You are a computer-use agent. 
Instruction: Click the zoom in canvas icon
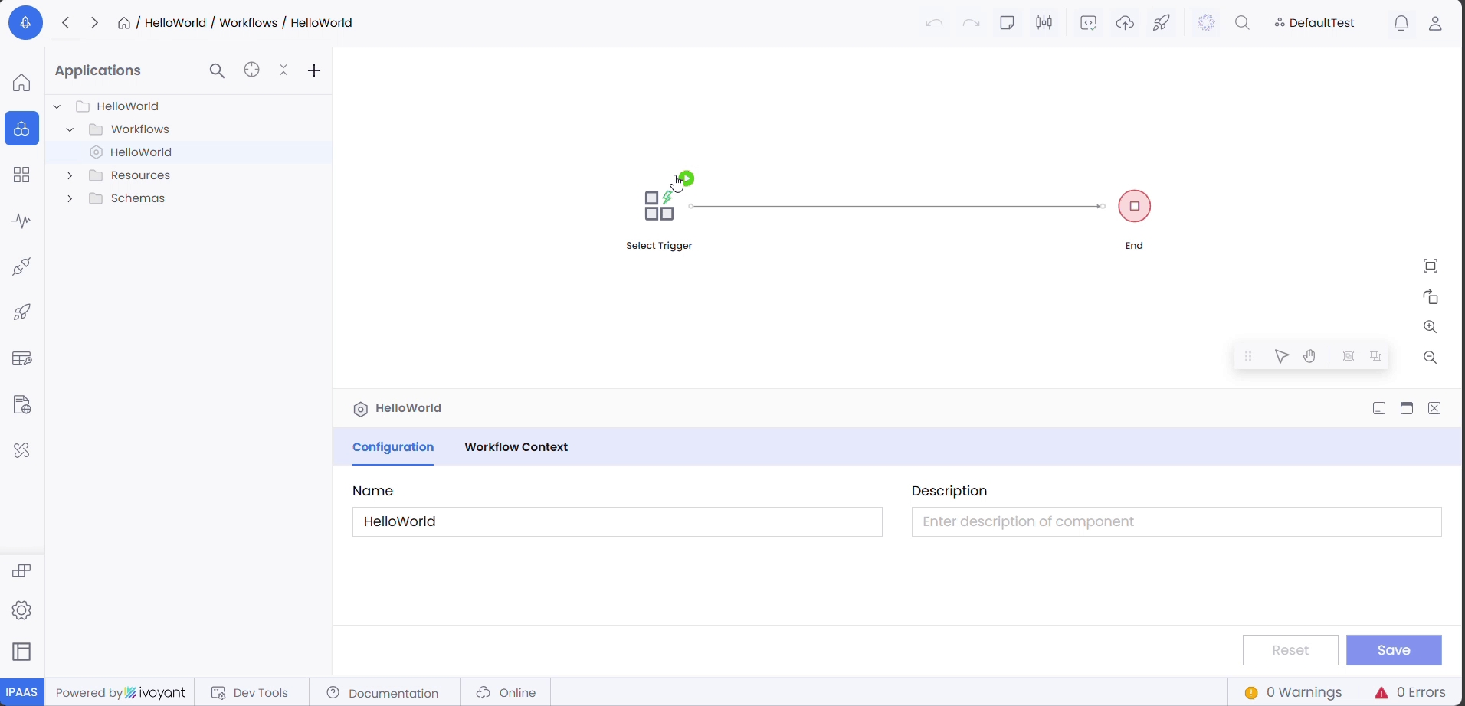(1431, 327)
